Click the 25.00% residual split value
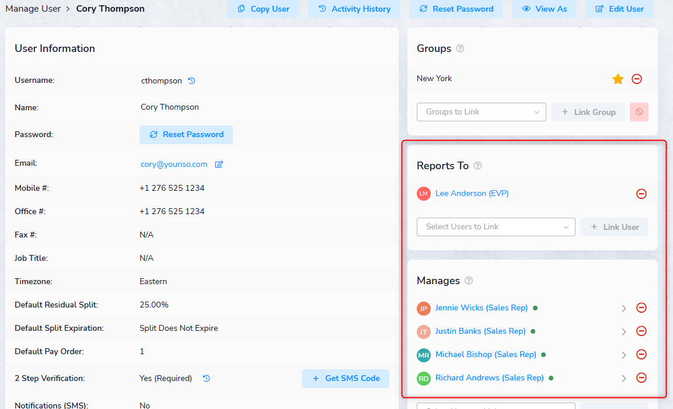The image size is (673, 409). 154,305
